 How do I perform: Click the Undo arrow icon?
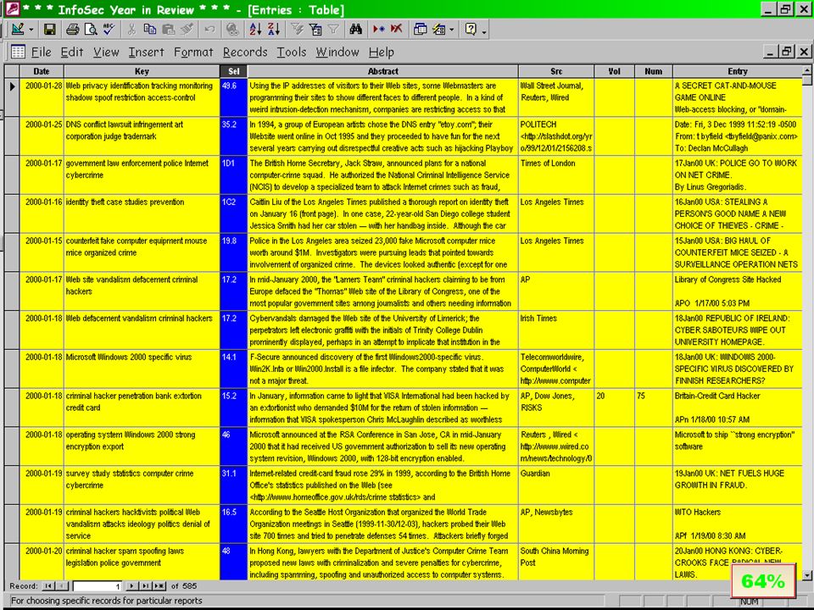(209, 30)
